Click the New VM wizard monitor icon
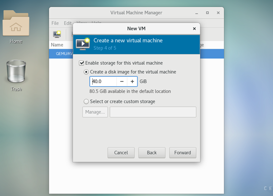Screen dimensions: 273x196 (x=83, y=44)
